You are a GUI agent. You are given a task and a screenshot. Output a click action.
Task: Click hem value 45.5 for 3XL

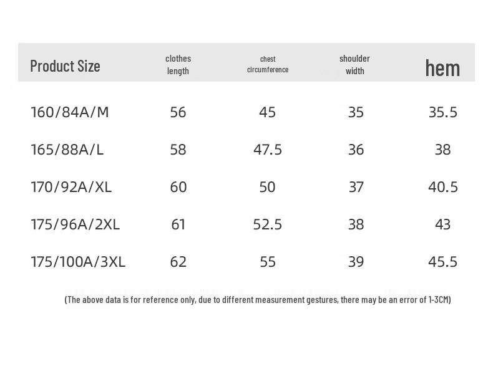(442, 262)
